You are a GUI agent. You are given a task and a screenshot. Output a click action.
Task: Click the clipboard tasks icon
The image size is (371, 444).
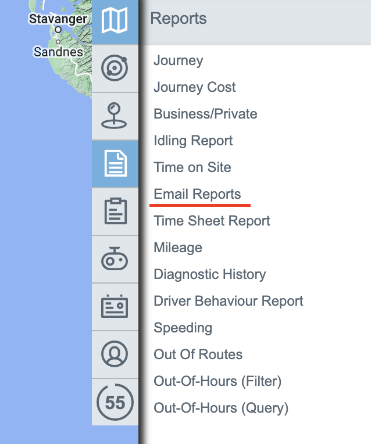click(x=115, y=211)
